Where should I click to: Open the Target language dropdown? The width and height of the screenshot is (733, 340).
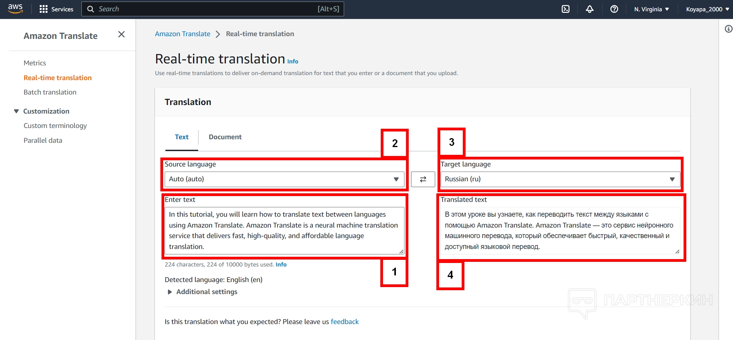coord(560,179)
